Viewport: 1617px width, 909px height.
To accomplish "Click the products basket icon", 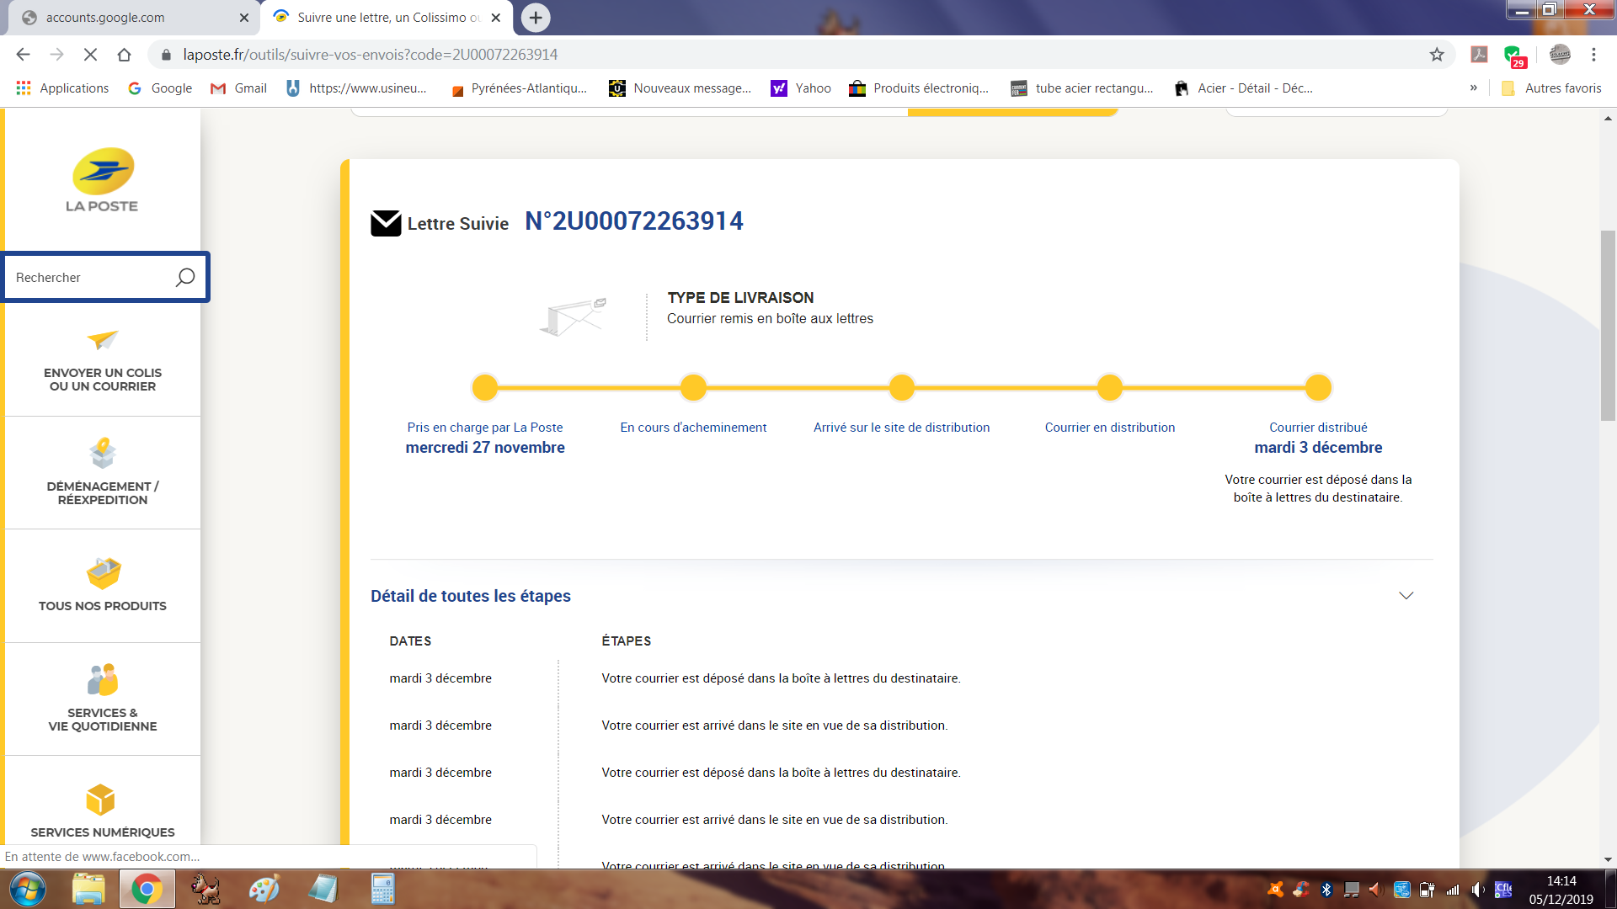I will [x=104, y=574].
